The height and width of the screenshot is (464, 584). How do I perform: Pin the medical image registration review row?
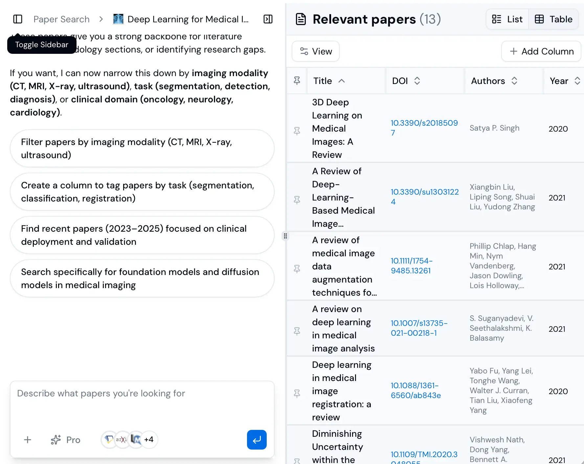click(297, 393)
